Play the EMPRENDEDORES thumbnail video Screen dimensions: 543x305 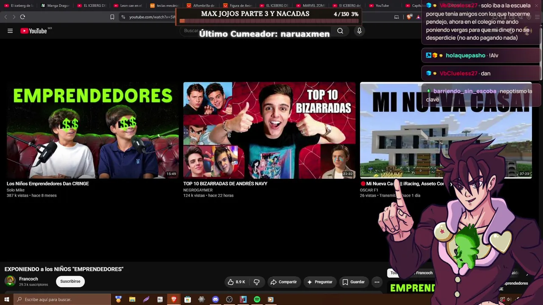(x=92, y=130)
